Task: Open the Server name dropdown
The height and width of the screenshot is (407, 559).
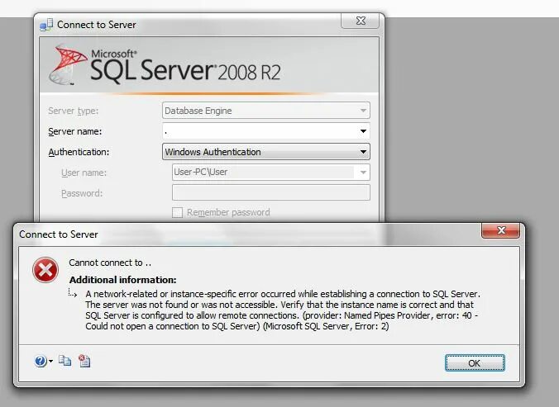Action: tap(363, 131)
